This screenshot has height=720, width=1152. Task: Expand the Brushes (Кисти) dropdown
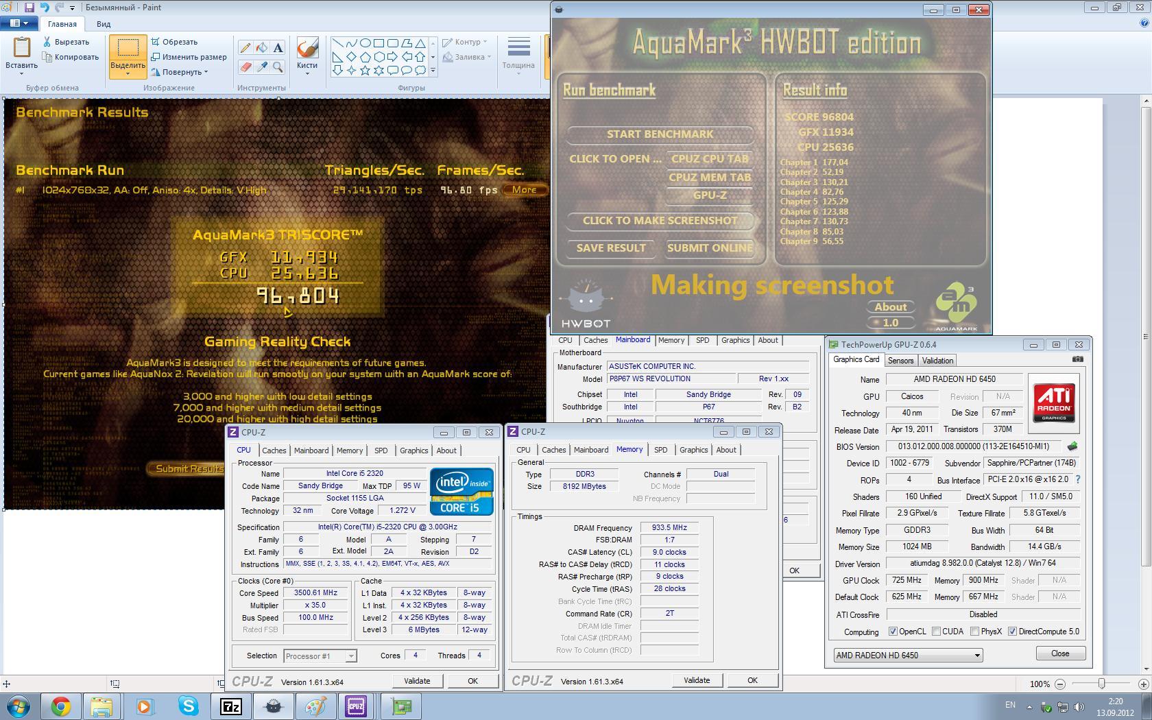[x=307, y=73]
